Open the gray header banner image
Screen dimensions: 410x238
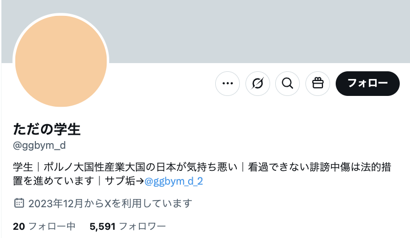(206, 31)
